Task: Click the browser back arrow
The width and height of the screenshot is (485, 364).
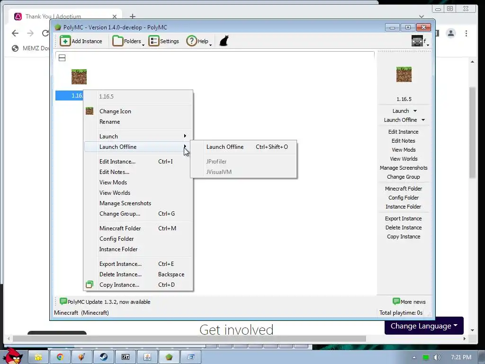Action: (x=15, y=33)
